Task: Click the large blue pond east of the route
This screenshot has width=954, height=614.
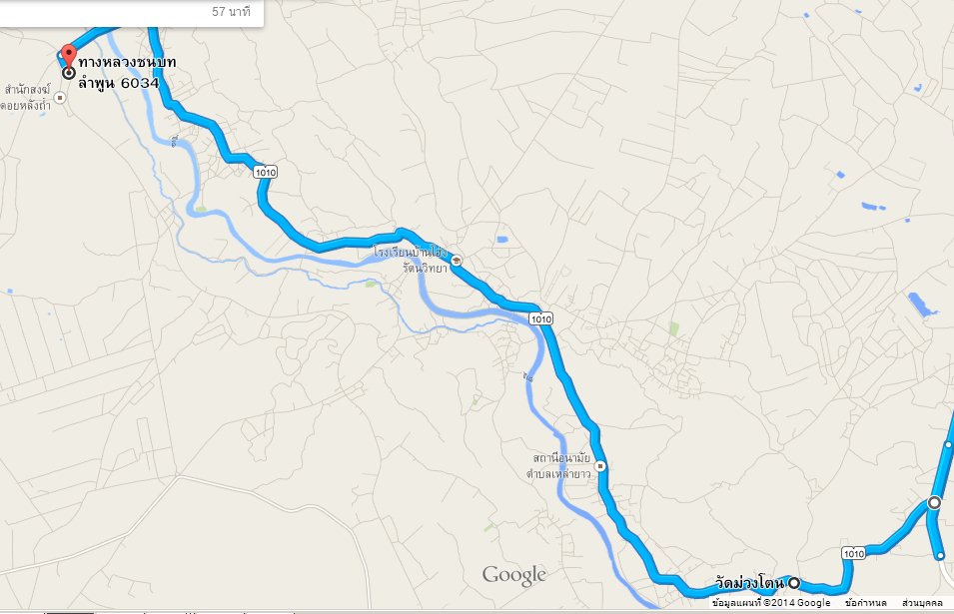Action: click(922, 305)
